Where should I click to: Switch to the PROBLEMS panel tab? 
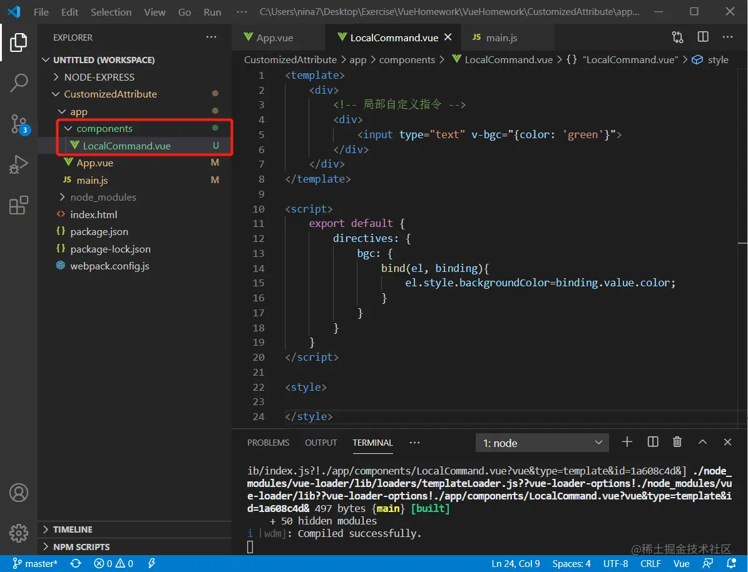click(268, 443)
